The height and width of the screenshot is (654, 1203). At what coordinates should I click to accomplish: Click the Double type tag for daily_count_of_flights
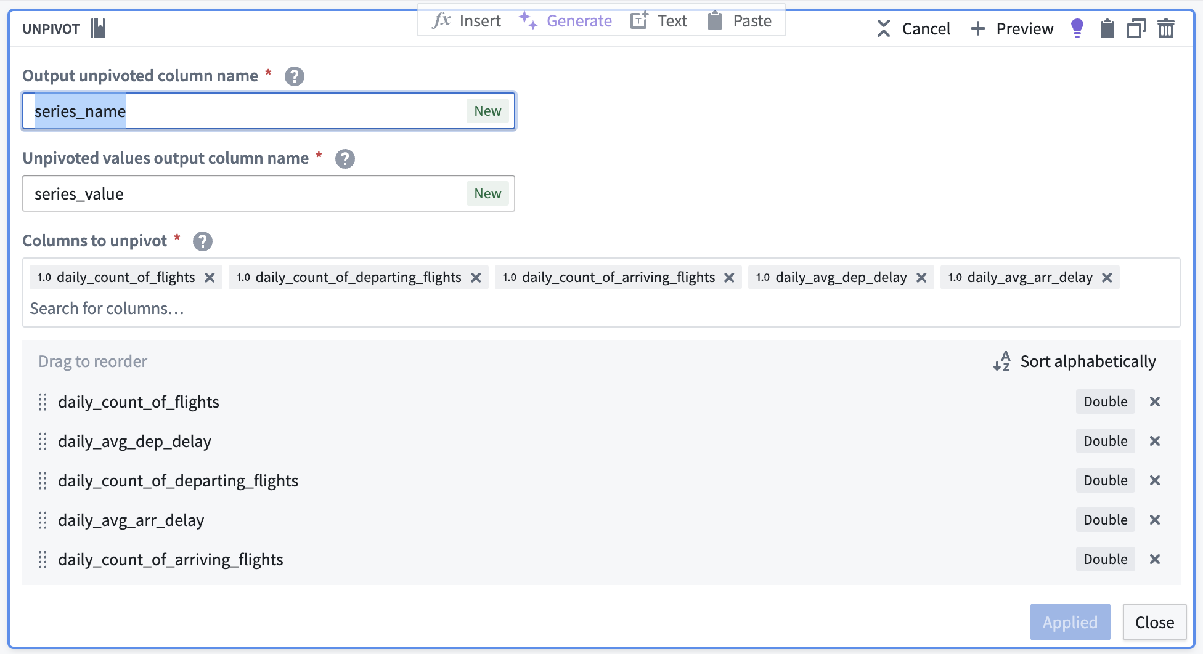(1106, 402)
